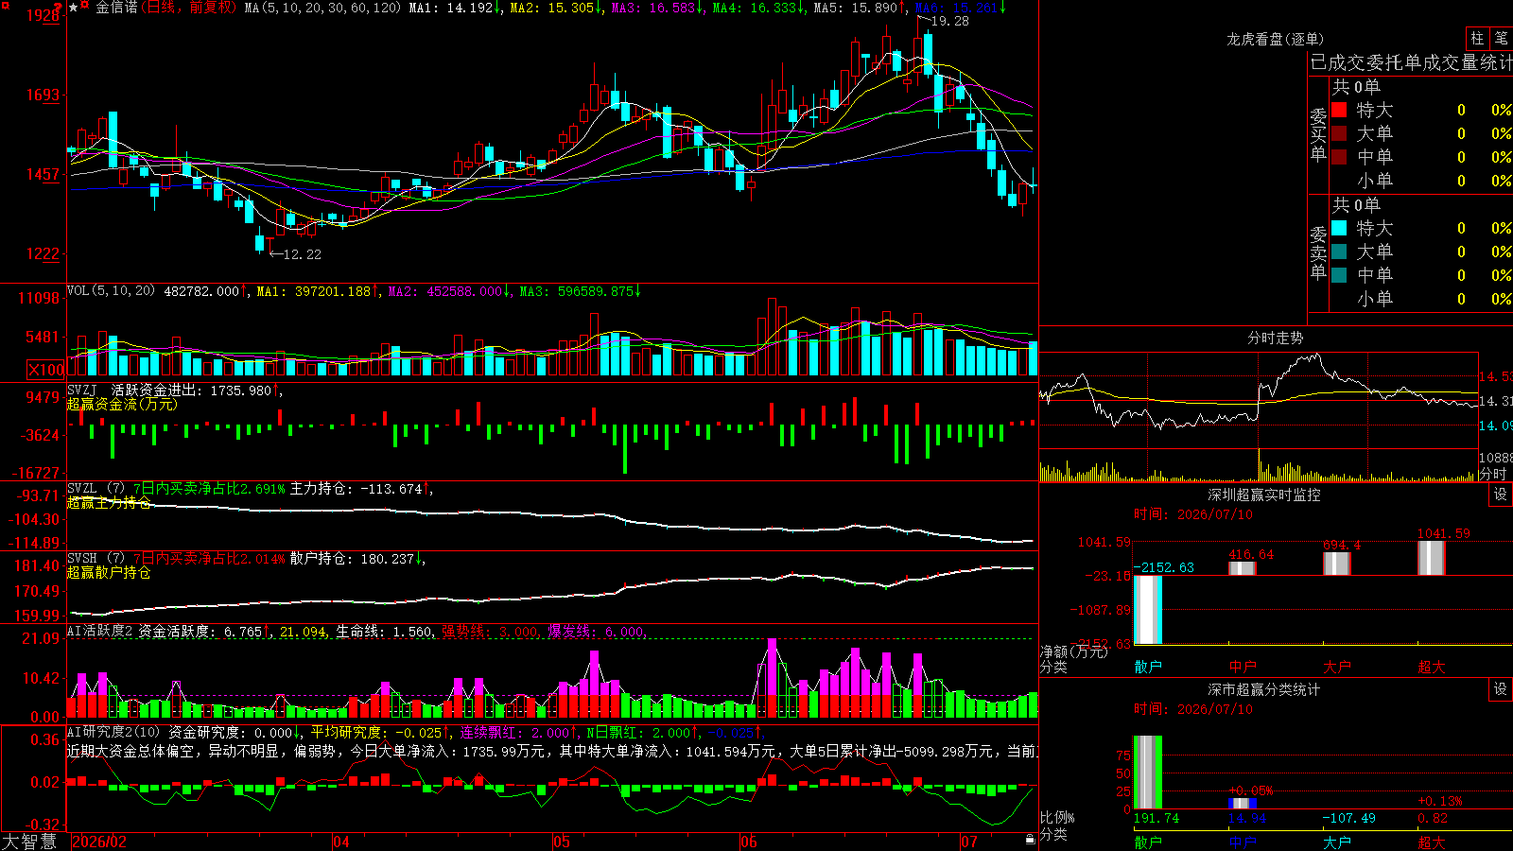
Task: Click the -2152.63 net amount value
Action: [1164, 567]
